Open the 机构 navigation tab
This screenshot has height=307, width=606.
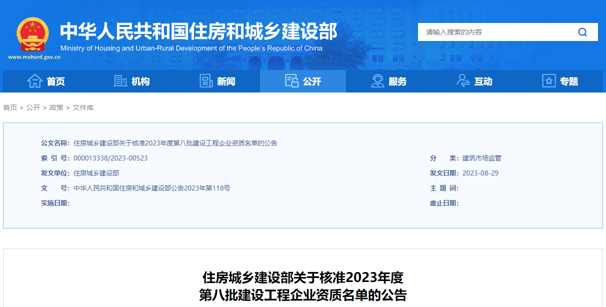[131, 81]
